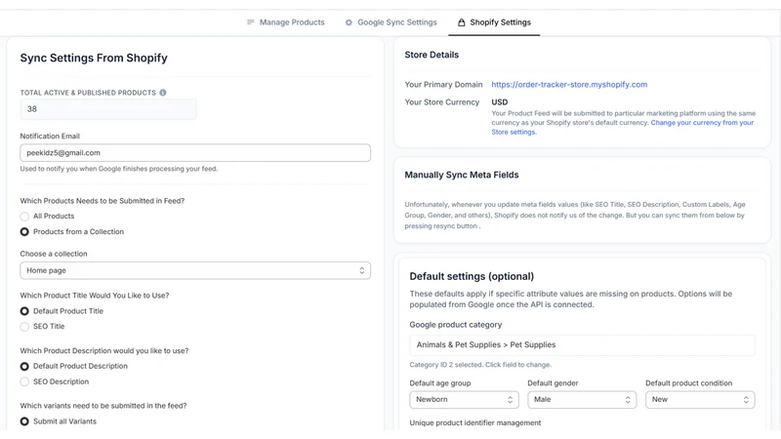781x439 pixels.
Task: Choose Products from a Collection option
Action: pyautogui.click(x=24, y=232)
